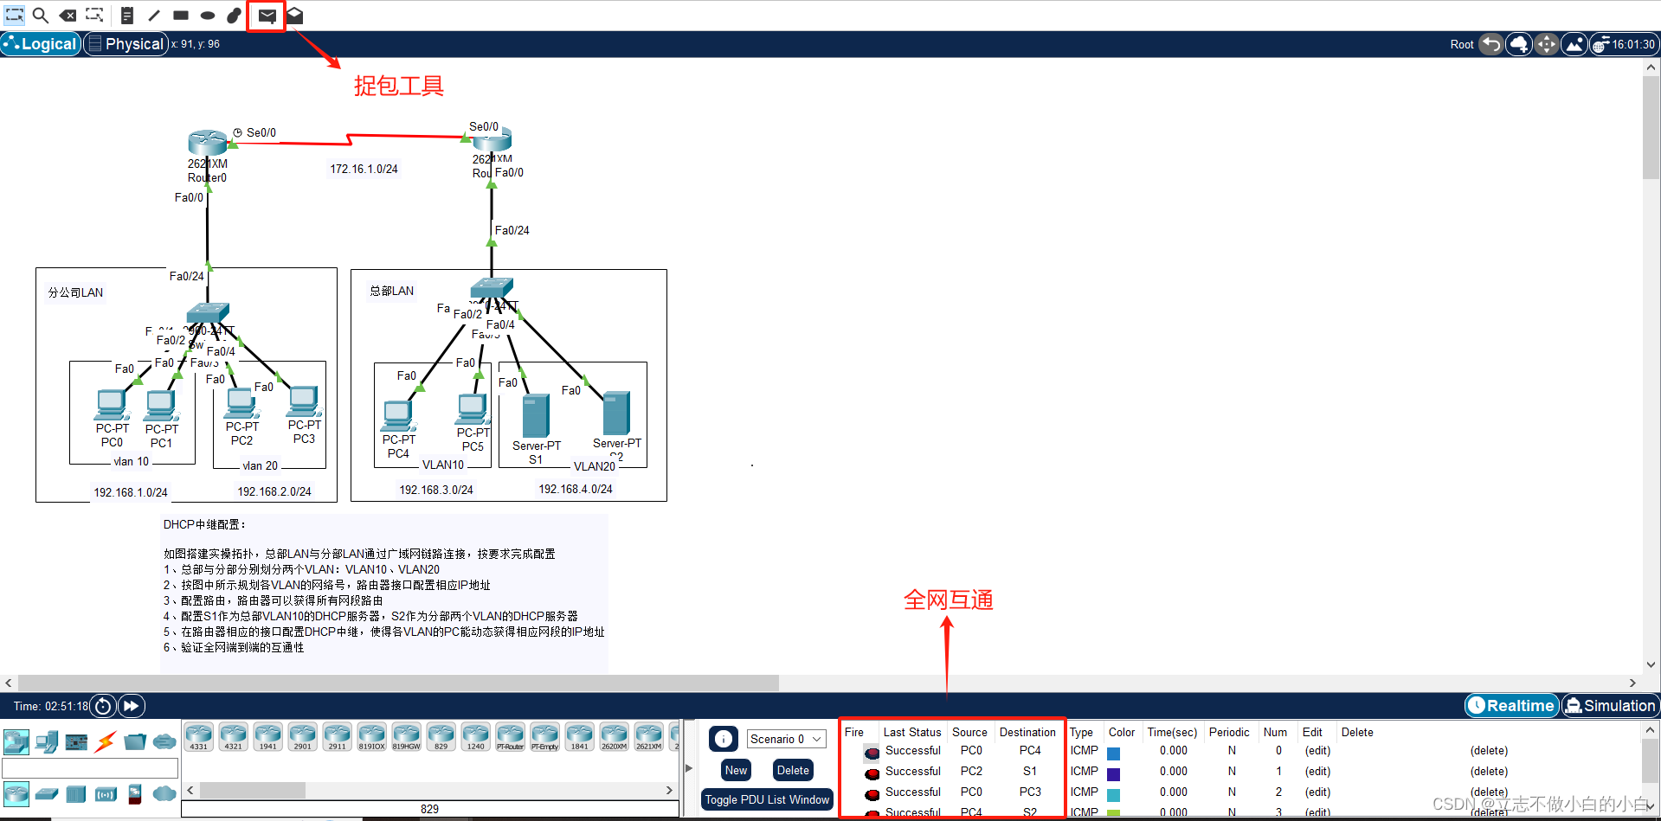Choose the Place Note tool
Viewport: 1661px width, 821px height.
tap(127, 15)
